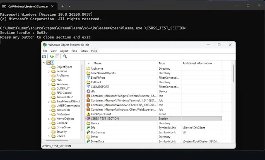Collapse the root node in the tree
The width and height of the screenshot is (265, 160).
point(44,63)
